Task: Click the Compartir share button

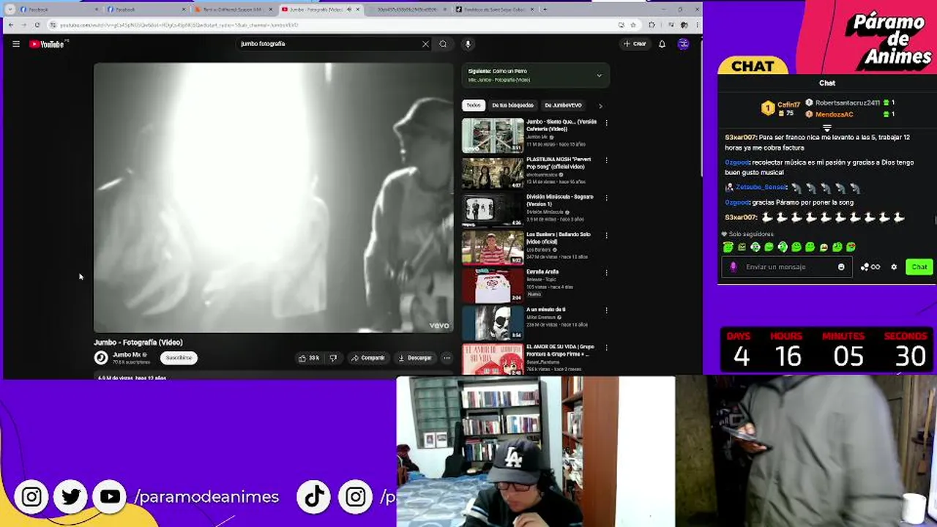Action: [x=367, y=358]
